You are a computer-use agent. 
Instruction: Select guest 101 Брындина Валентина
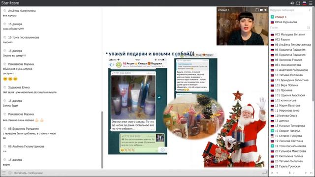click(x=291, y=80)
